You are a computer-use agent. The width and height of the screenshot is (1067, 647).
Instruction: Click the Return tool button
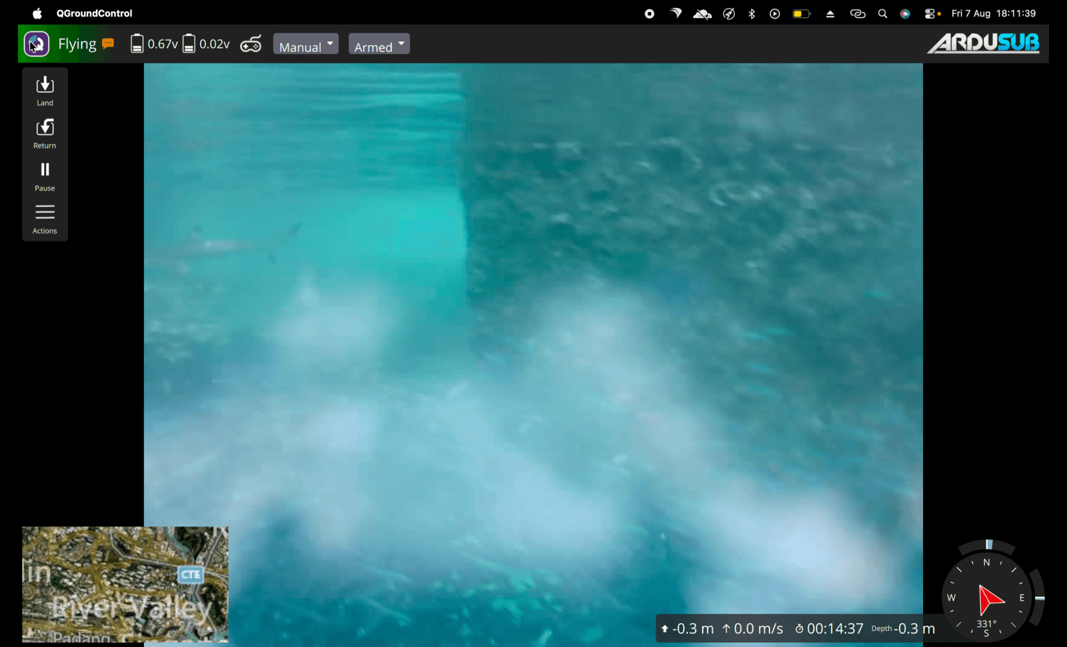[45, 133]
